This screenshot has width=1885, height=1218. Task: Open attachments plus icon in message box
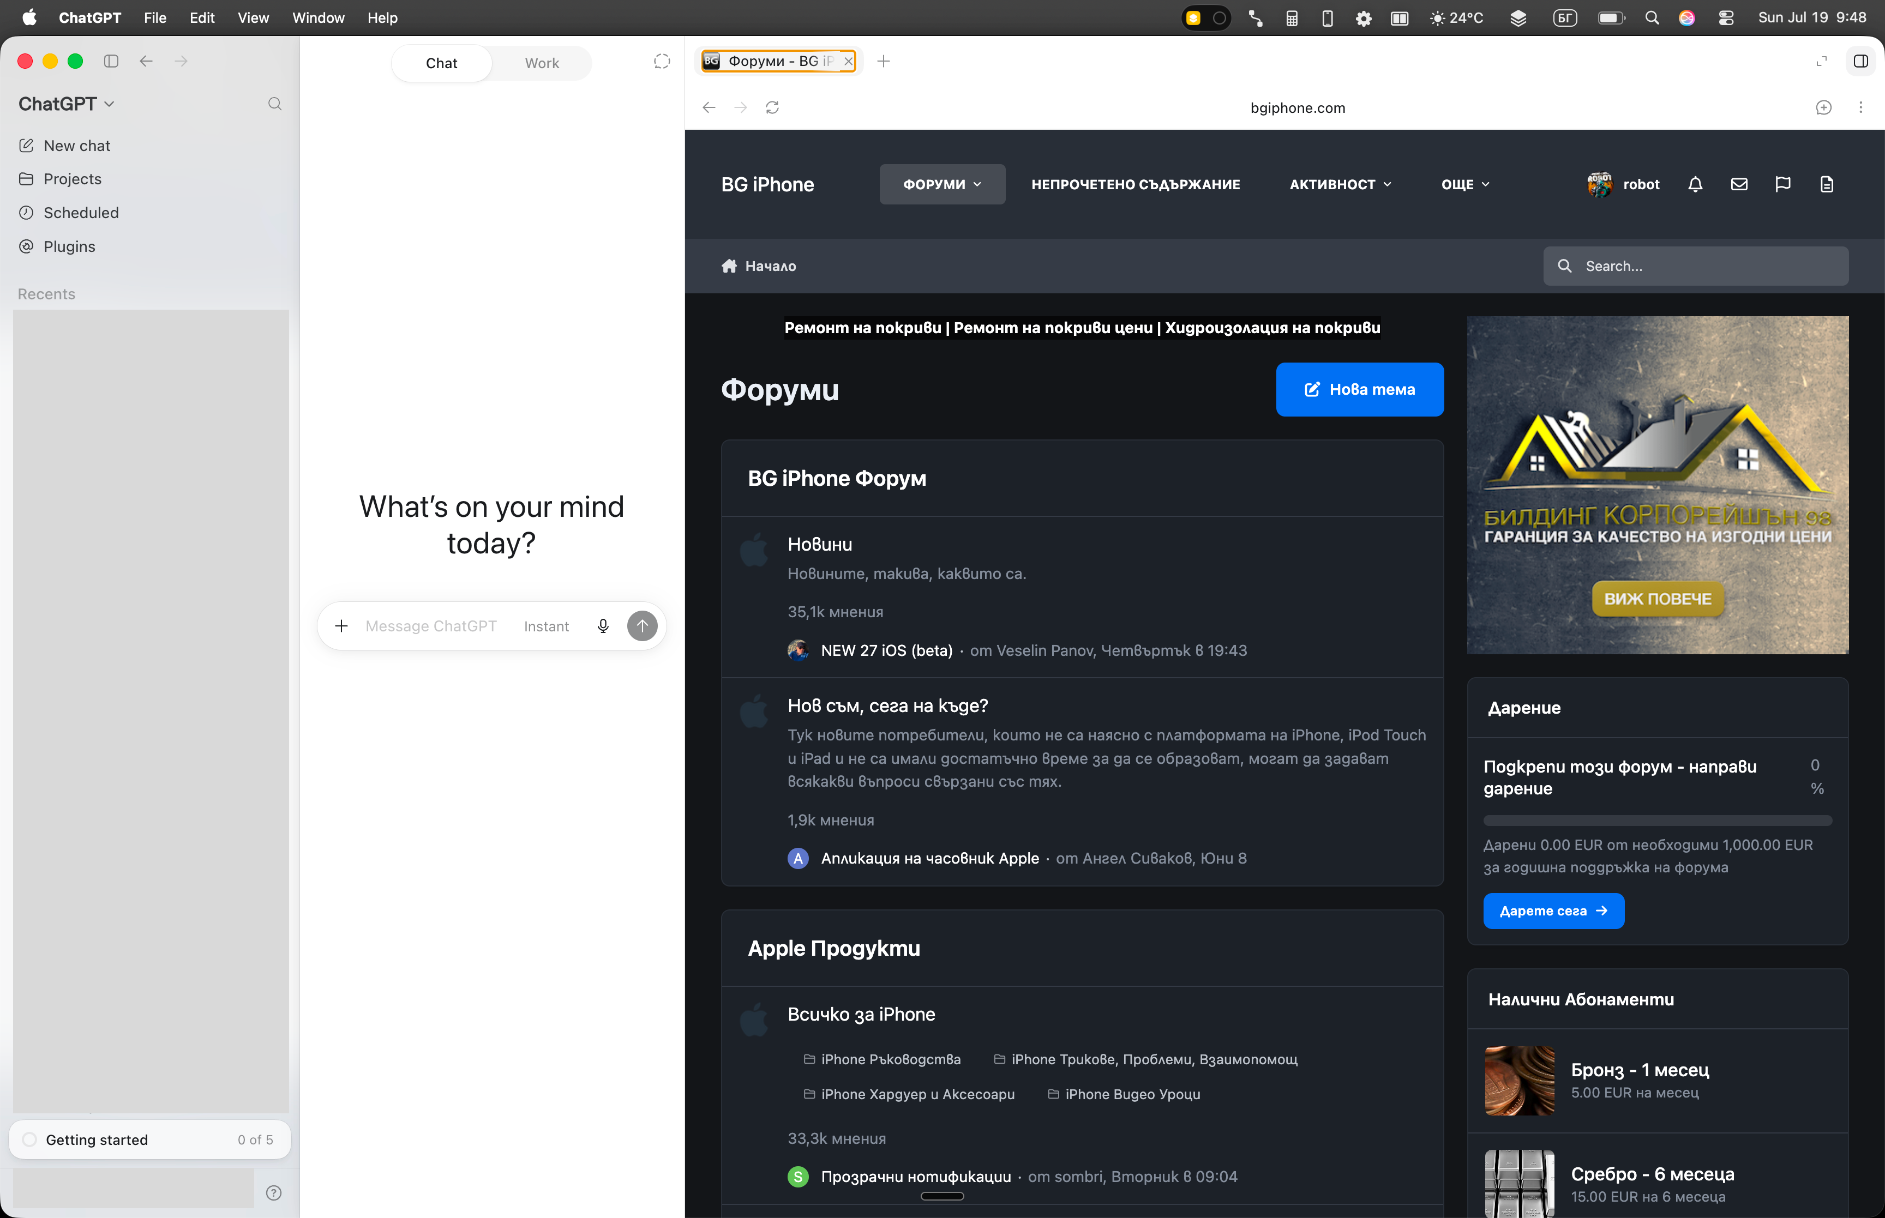(x=341, y=626)
